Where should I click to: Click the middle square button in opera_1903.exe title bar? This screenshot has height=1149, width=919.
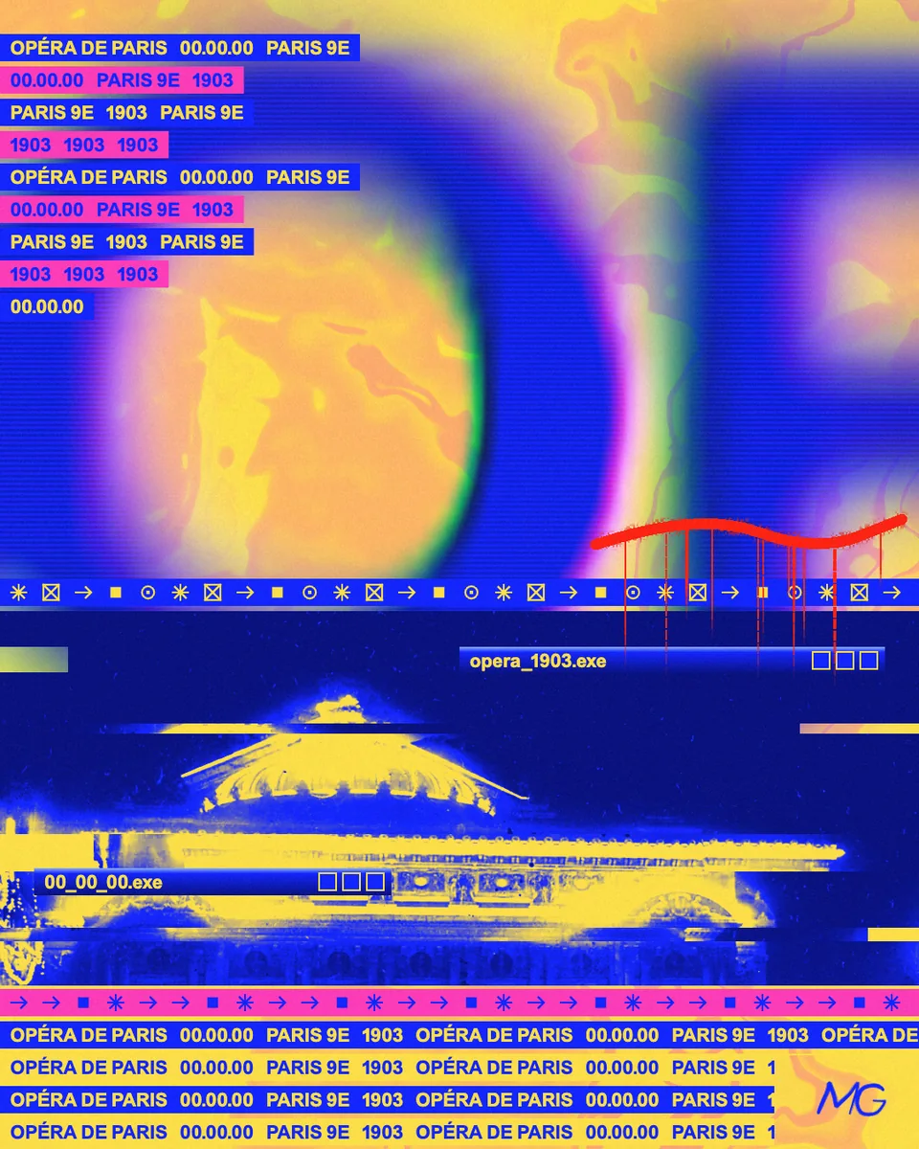pos(845,661)
